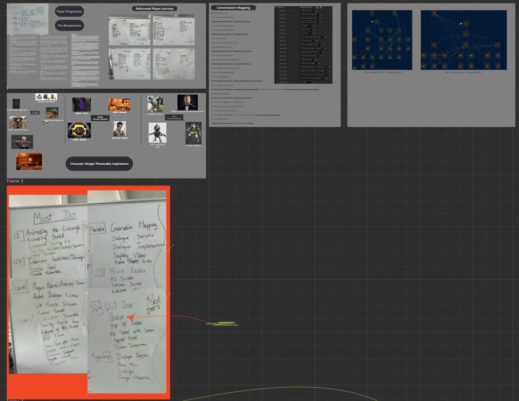Select the Frame 3 title label
The image size is (519, 401).
15,181
